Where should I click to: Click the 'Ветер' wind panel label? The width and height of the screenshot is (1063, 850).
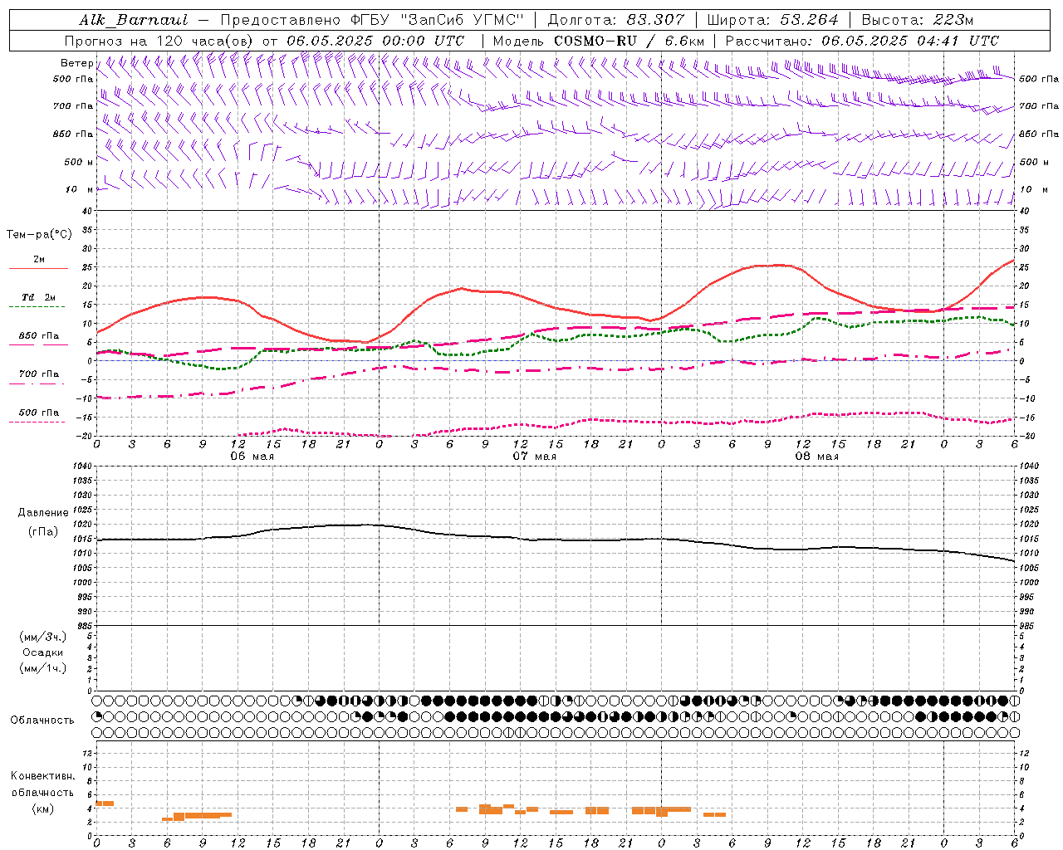point(76,63)
